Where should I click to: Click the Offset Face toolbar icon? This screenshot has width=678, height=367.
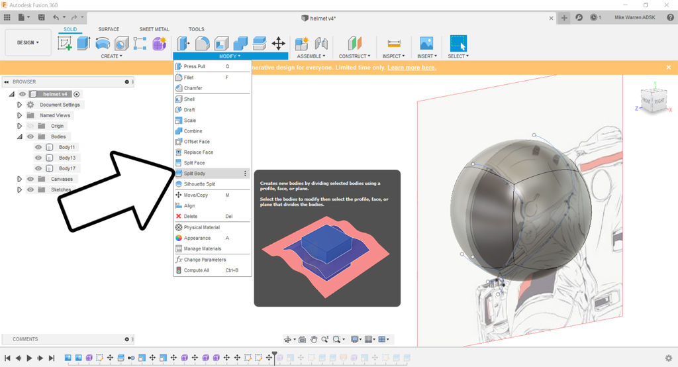(260, 43)
